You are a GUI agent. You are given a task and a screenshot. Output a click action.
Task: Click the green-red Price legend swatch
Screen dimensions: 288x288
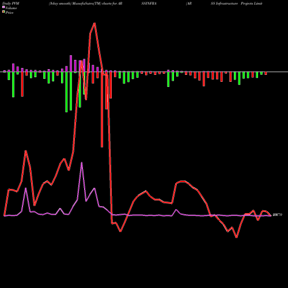(x=3, y=12)
